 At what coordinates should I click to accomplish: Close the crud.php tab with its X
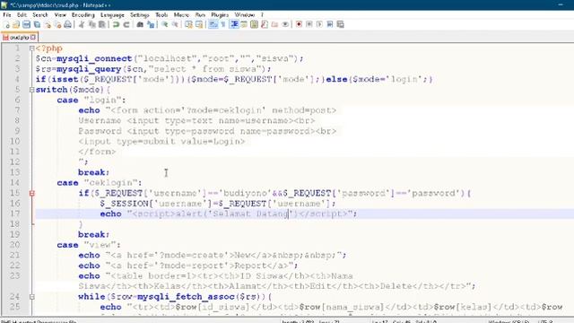pos(33,38)
